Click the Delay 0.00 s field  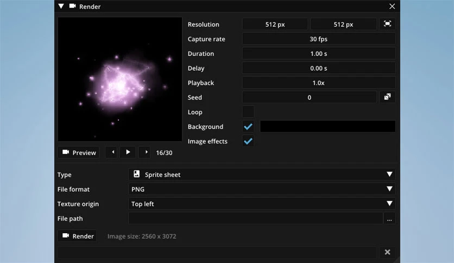tap(318, 68)
